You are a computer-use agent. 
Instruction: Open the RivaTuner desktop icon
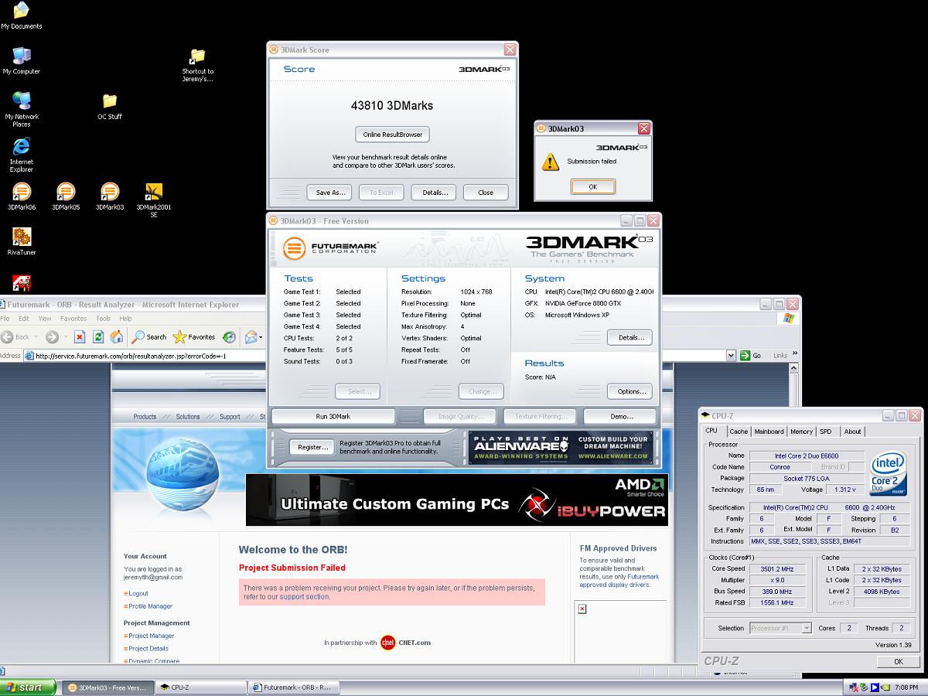pyautogui.click(x=22, y=241)
